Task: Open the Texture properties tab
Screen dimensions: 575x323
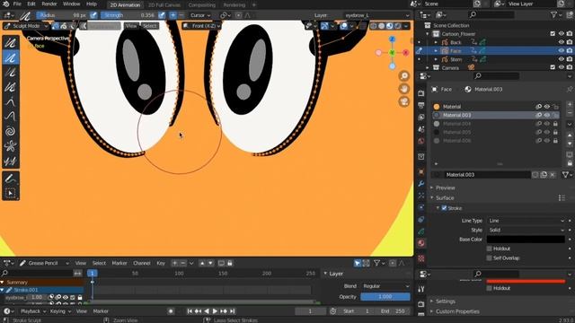Action: coord(421,258)
